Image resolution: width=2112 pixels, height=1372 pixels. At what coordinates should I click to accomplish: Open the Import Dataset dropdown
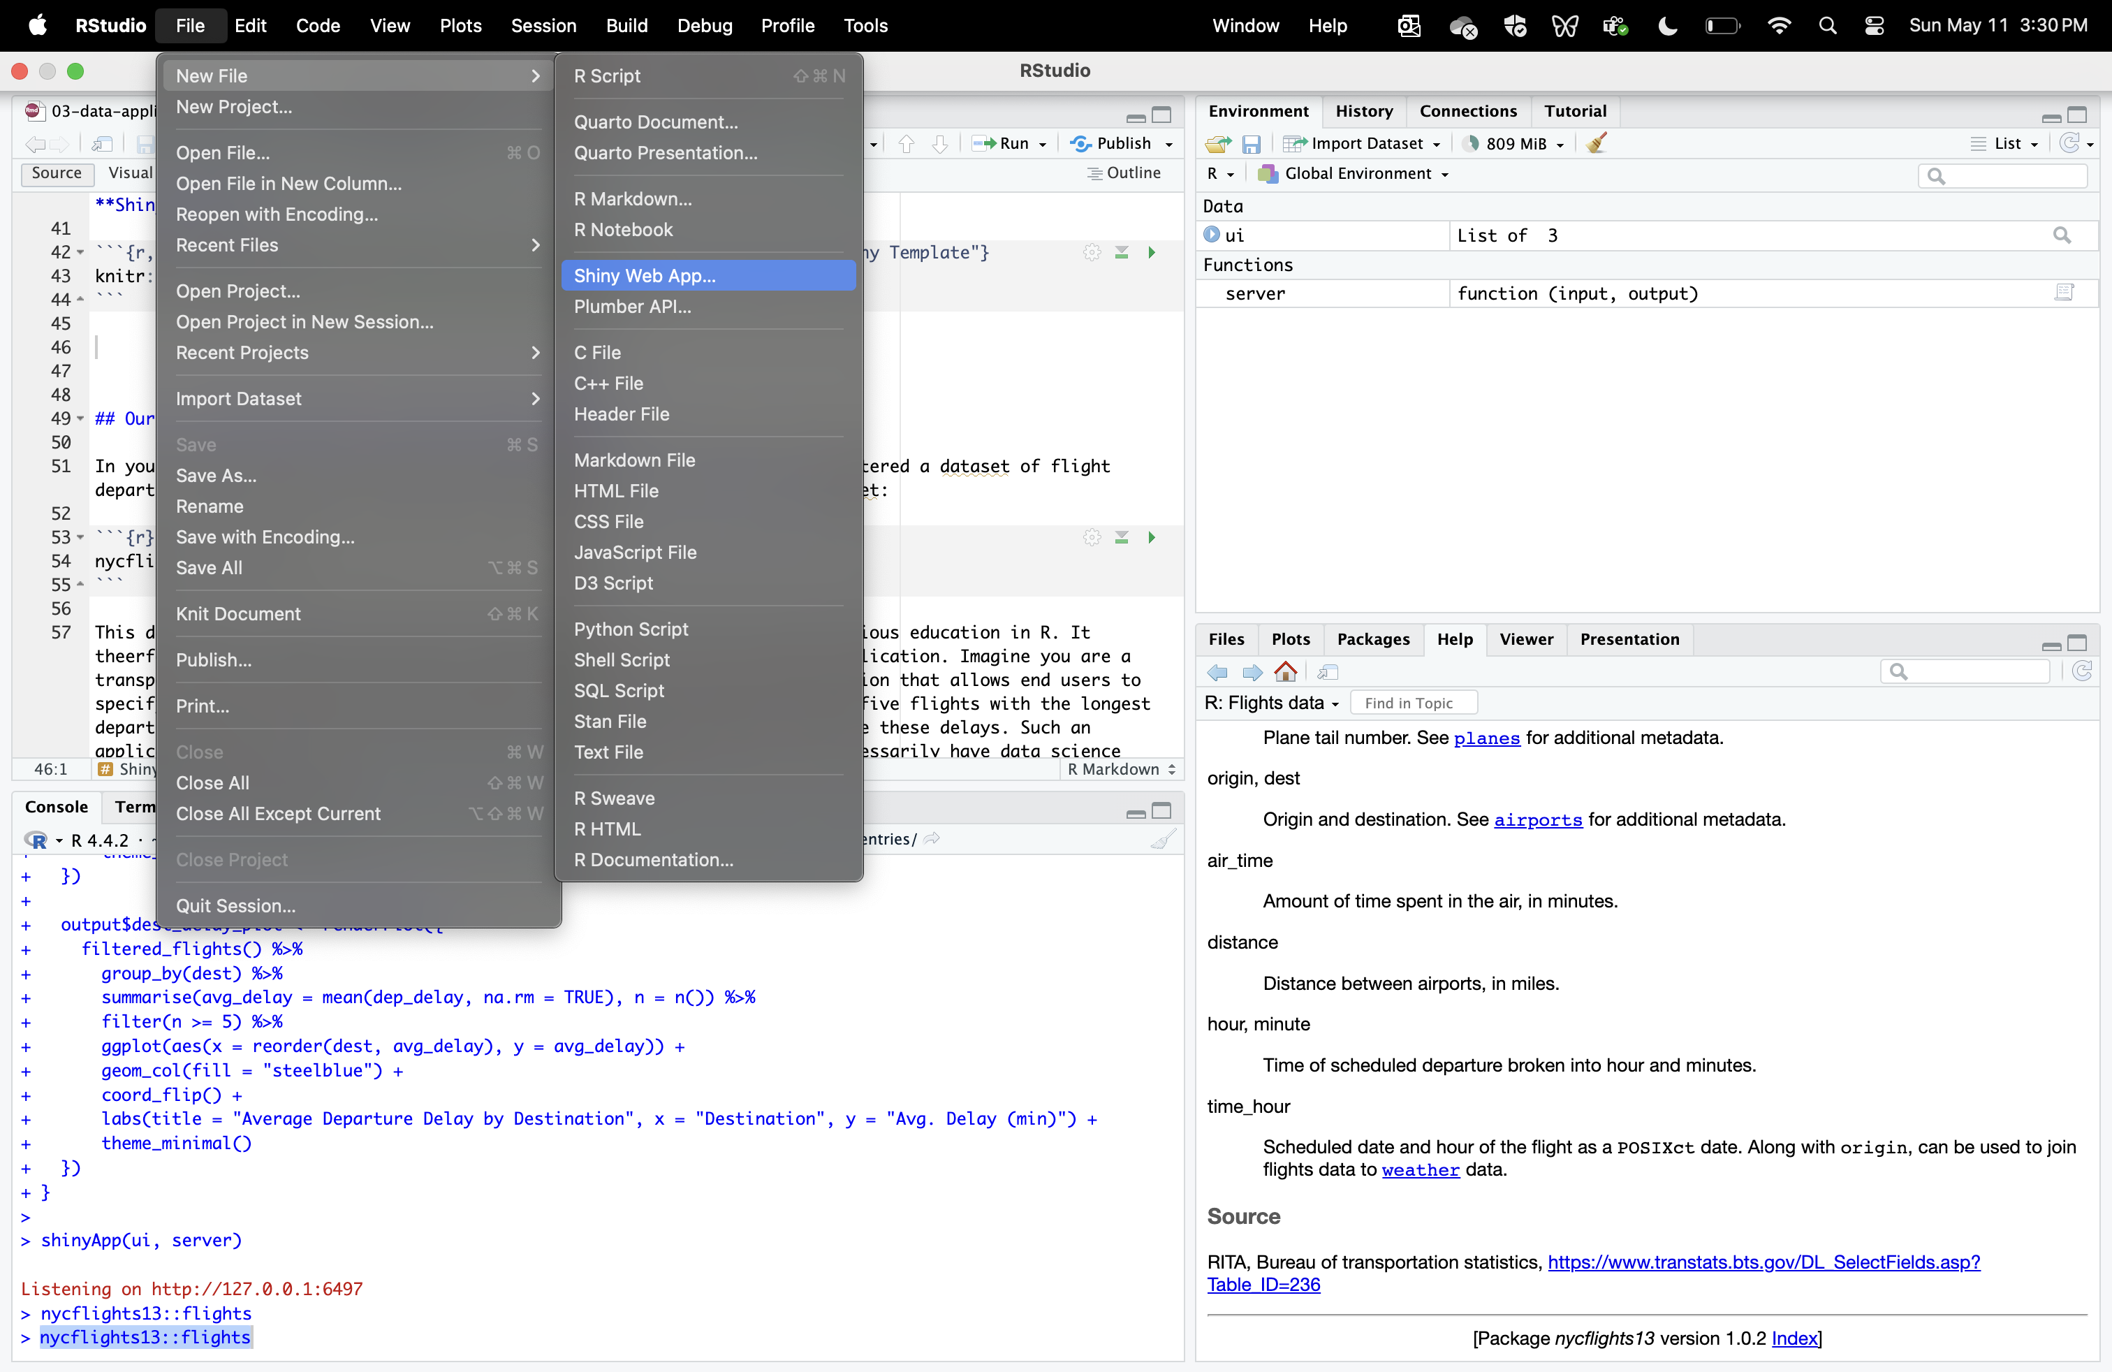click(1362, 144)
